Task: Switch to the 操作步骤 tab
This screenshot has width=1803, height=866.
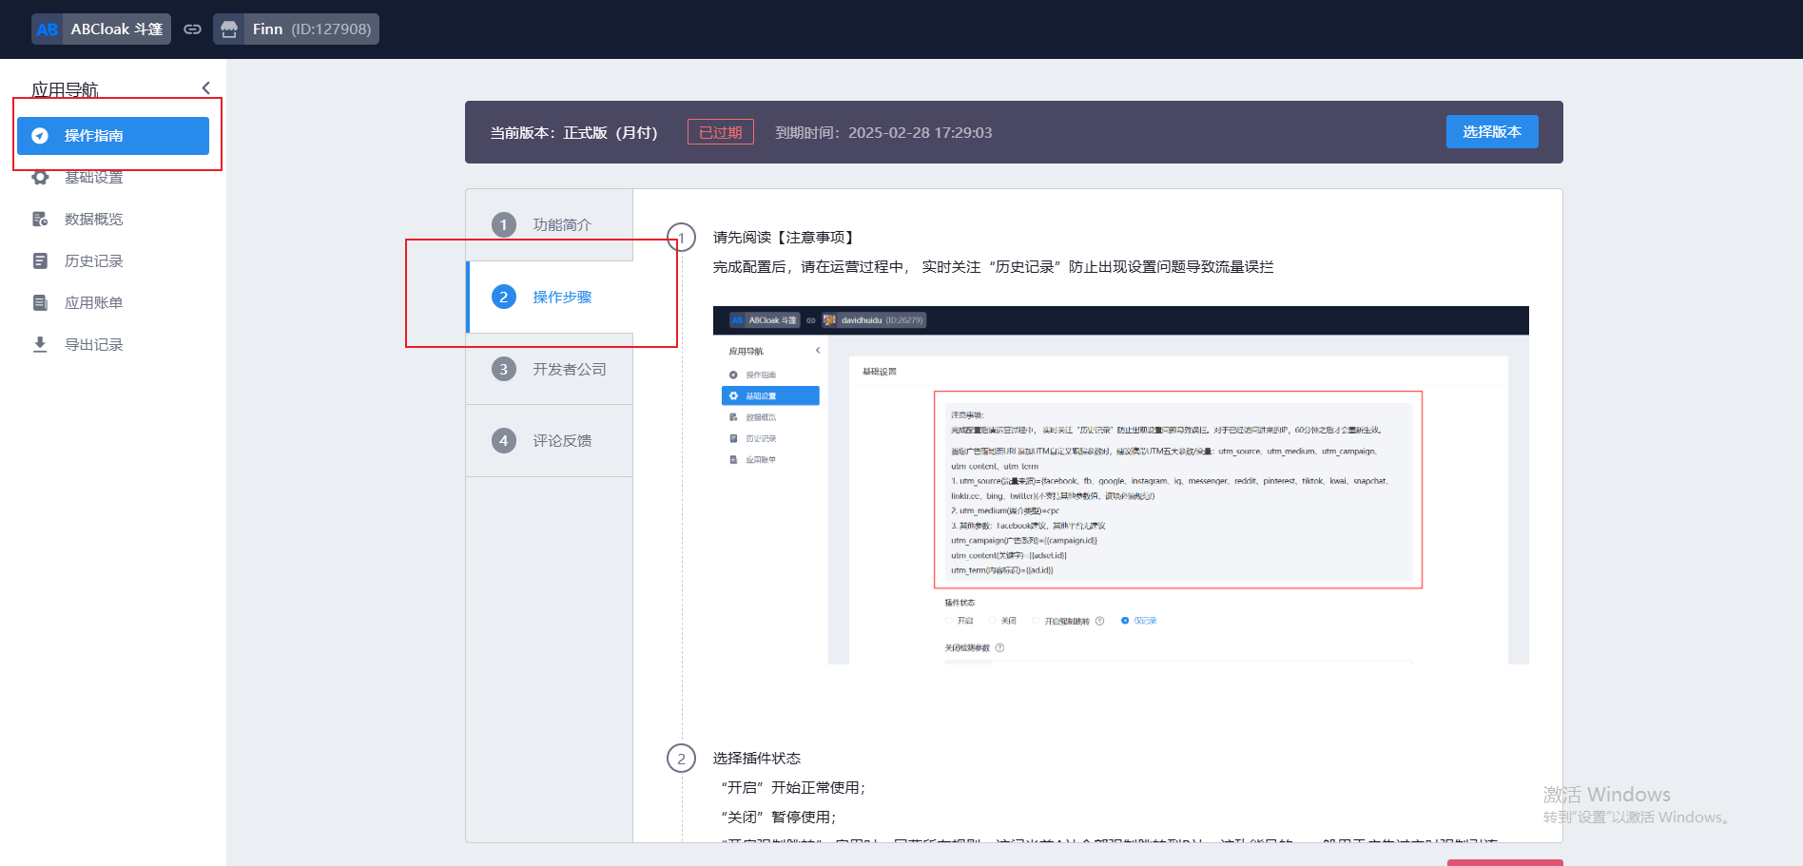Action: 550,298
